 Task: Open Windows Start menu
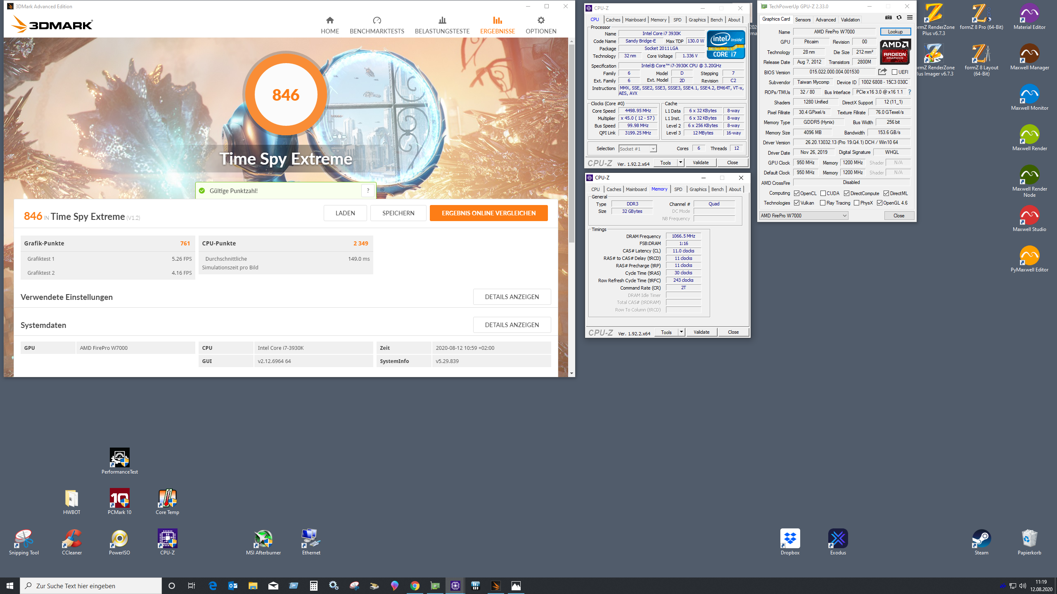tap(10, 586)
